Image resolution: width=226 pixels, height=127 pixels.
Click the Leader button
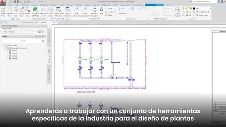point(109,12)
